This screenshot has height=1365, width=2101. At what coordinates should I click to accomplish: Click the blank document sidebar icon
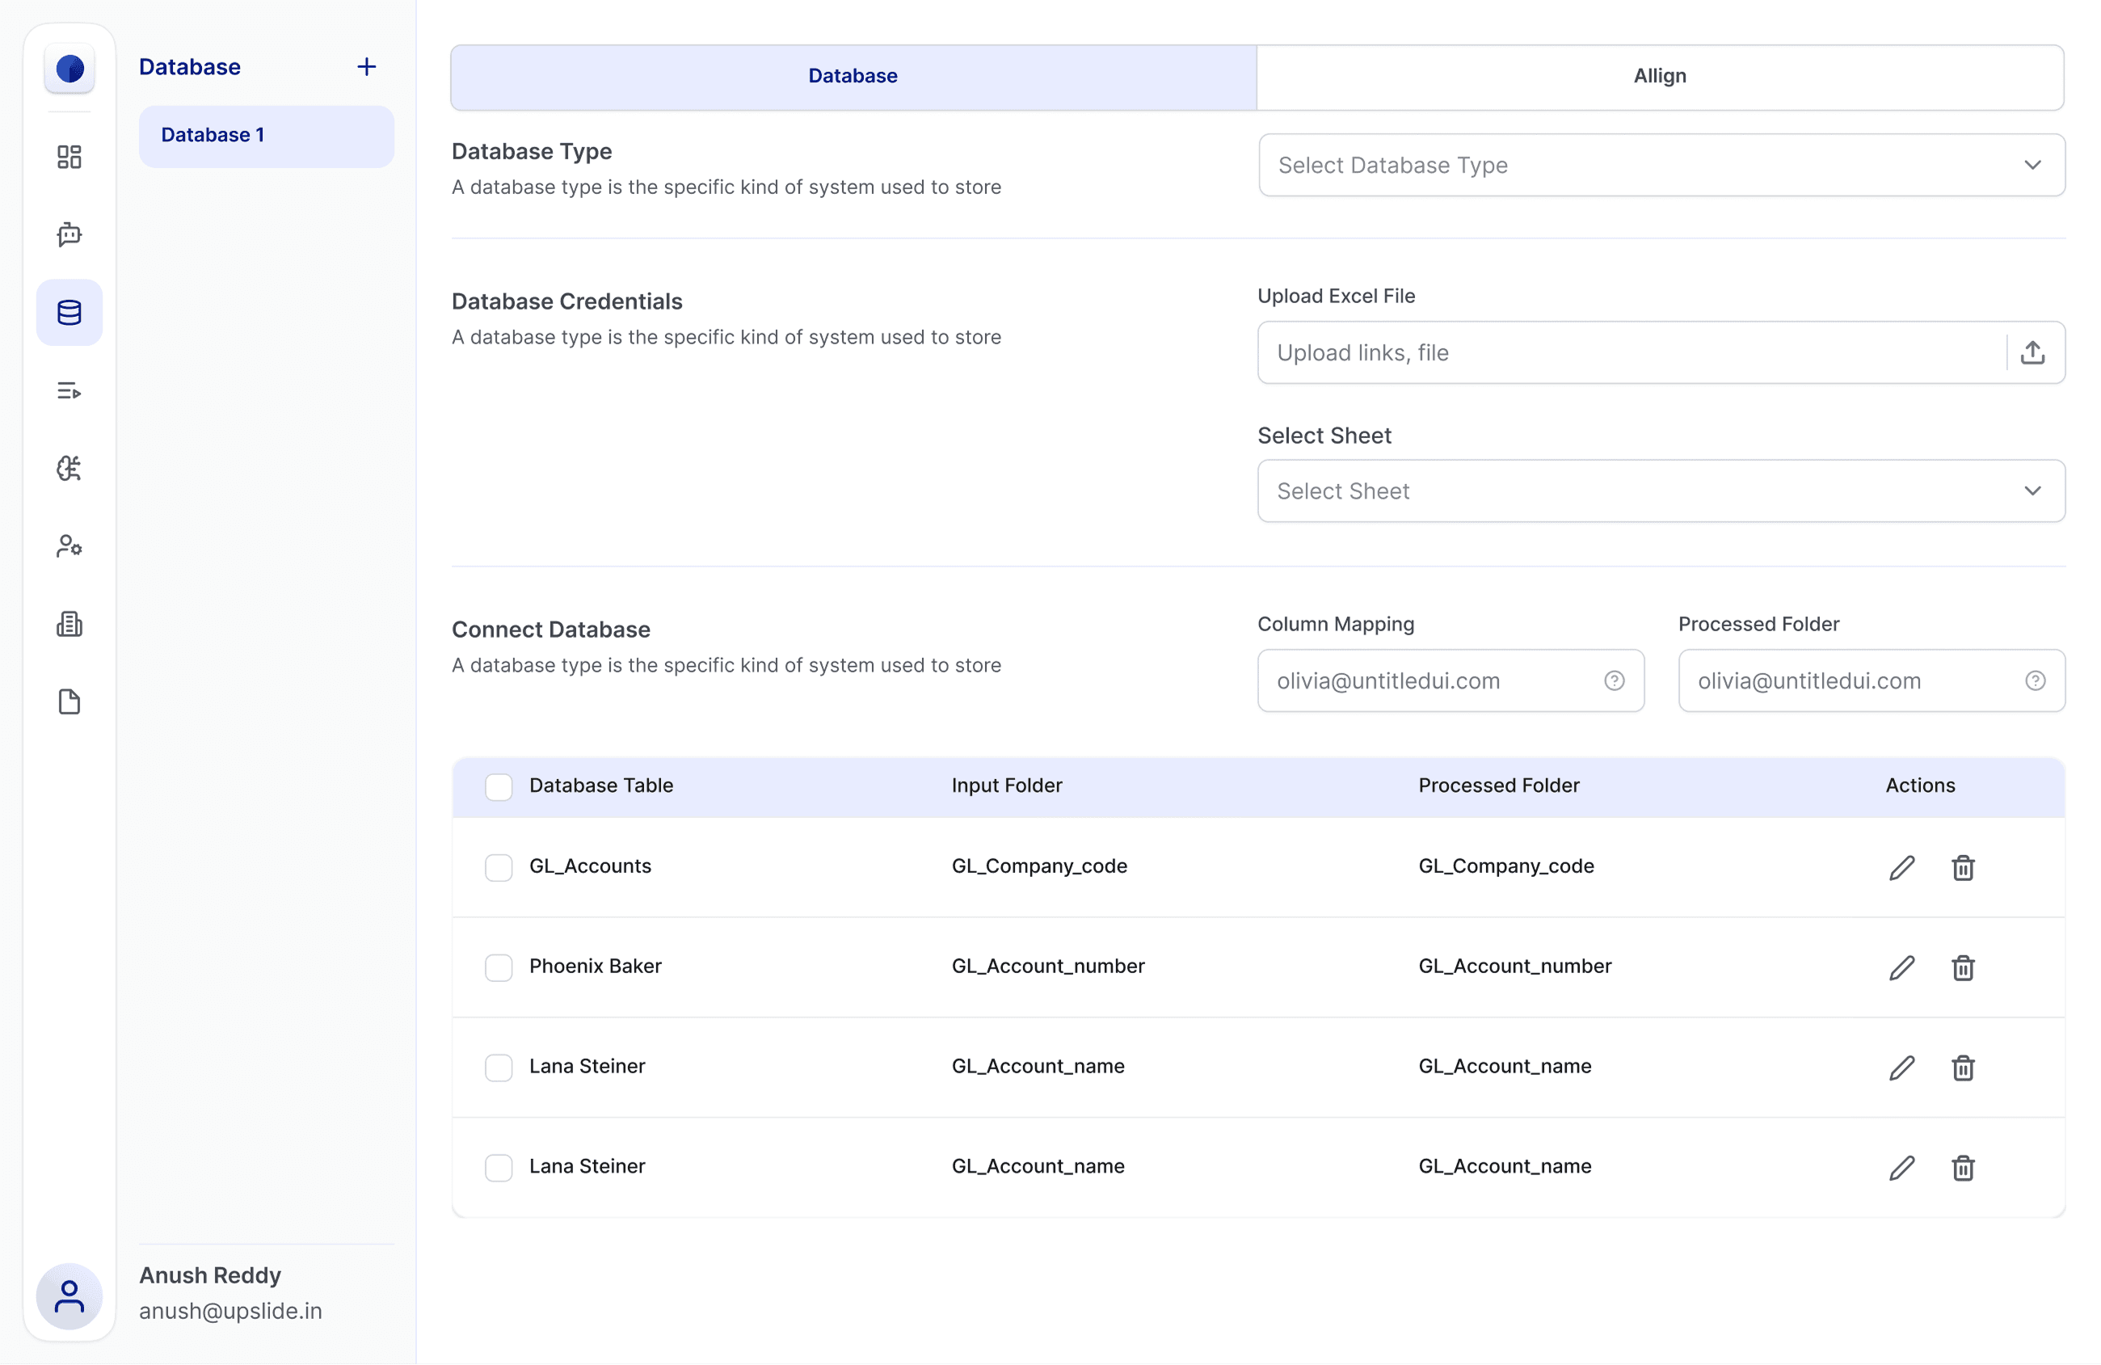coord(69,702)
